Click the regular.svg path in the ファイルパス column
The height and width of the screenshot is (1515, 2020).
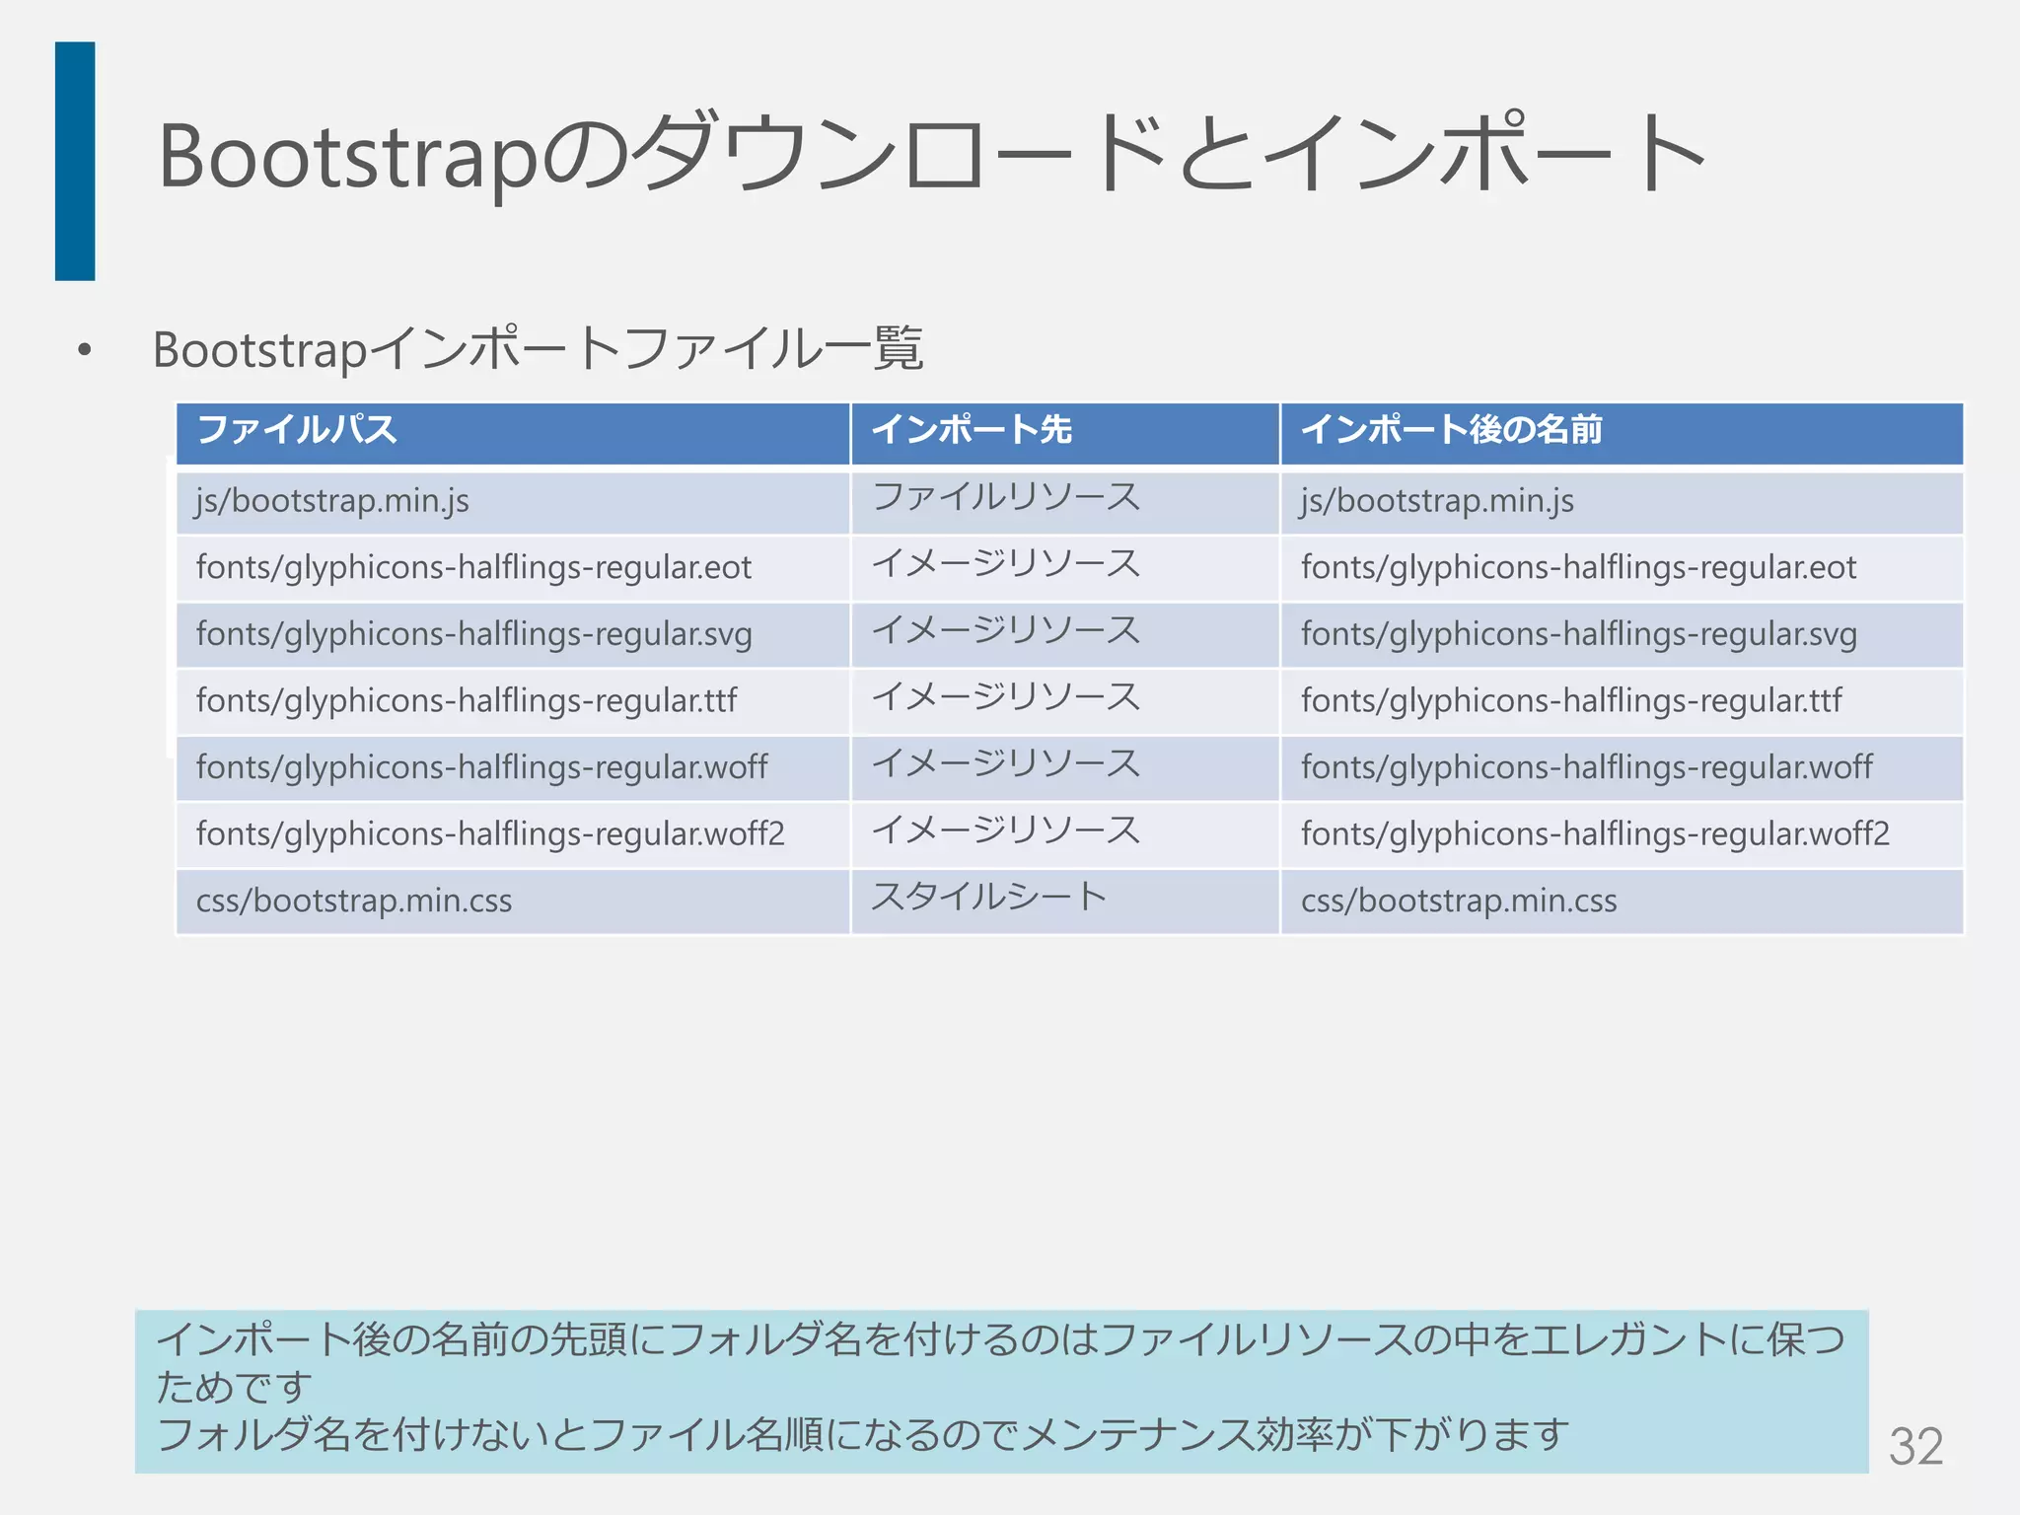[473, 634]
